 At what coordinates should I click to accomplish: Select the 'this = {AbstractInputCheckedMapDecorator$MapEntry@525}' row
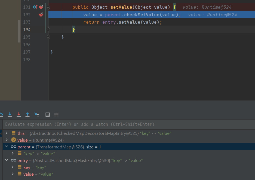(129, 133)
